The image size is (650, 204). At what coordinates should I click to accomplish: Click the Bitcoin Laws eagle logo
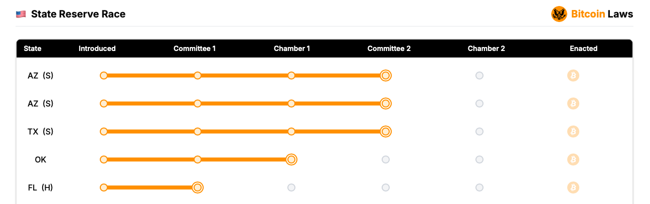(559, 14)
